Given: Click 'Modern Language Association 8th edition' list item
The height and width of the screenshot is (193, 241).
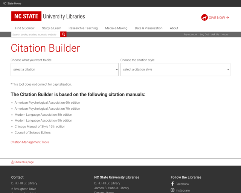Looking at the screenshot, I should coord(43,115).
